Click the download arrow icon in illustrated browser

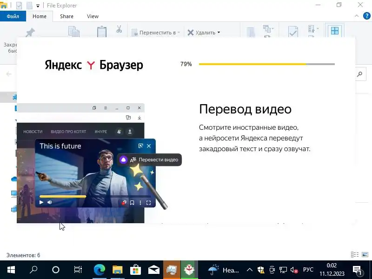pos(139,118)
